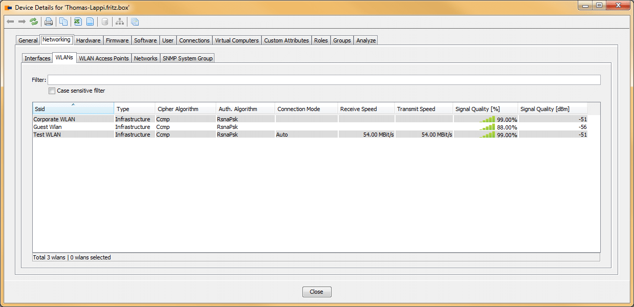Click the green refresh icon in toolbar
This screenshot has height=307, width=634.
[x=34, y=21]
